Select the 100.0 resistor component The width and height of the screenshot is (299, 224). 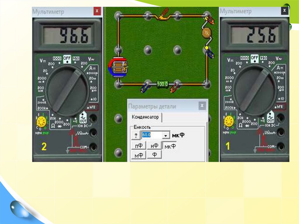pos(162,84)
